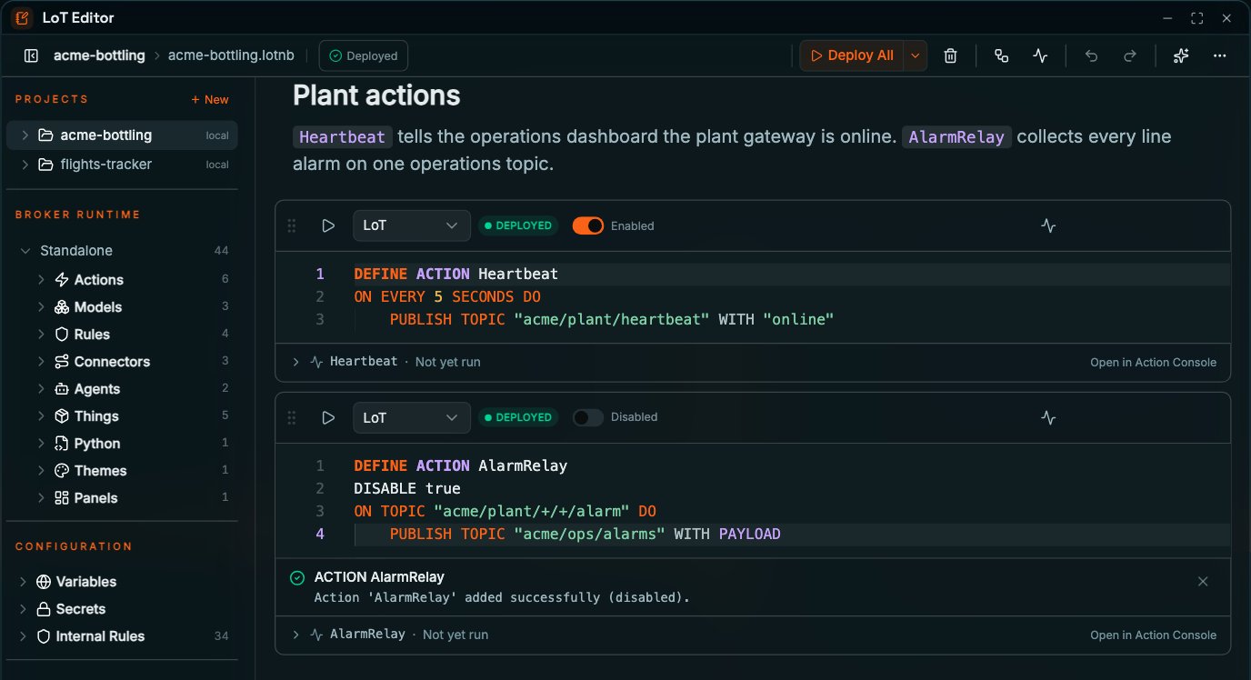Click the toolbar activity pulse icon
1251x680 pixels.
point(1041,55)
